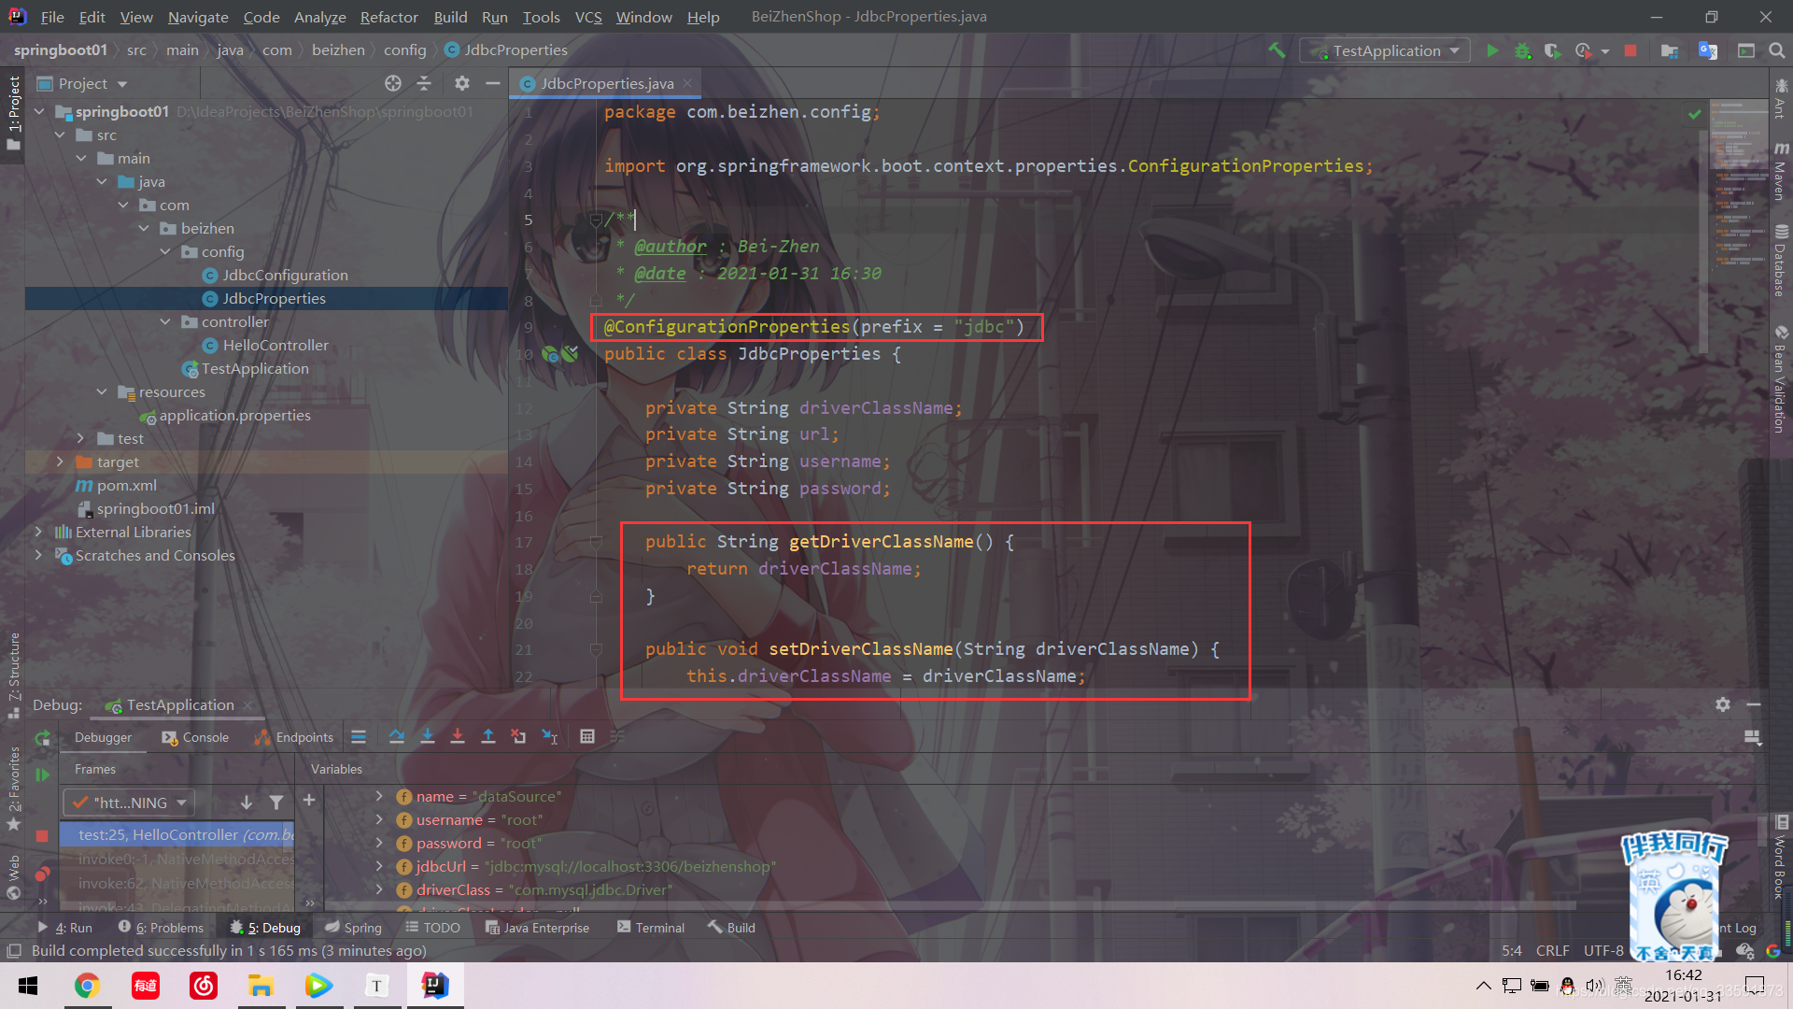
Task: Start debugging with the green bug icon
Action: coord(1522,50)
